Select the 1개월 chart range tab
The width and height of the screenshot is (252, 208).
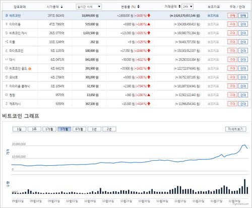click(49, 129)
